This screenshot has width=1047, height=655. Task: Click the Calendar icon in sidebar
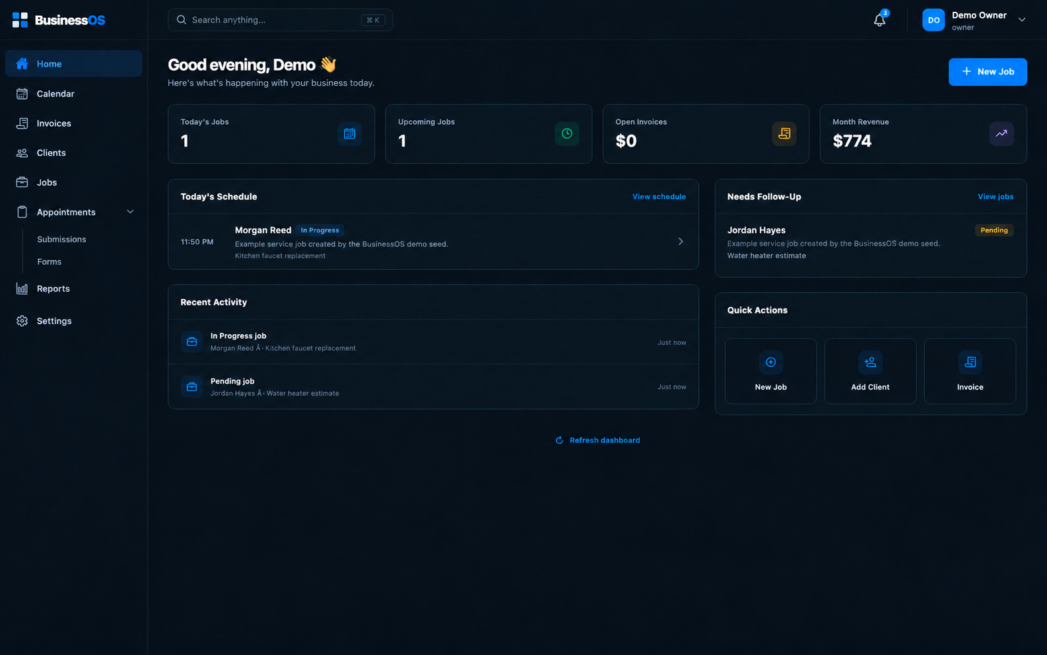[x=22, y=94]
